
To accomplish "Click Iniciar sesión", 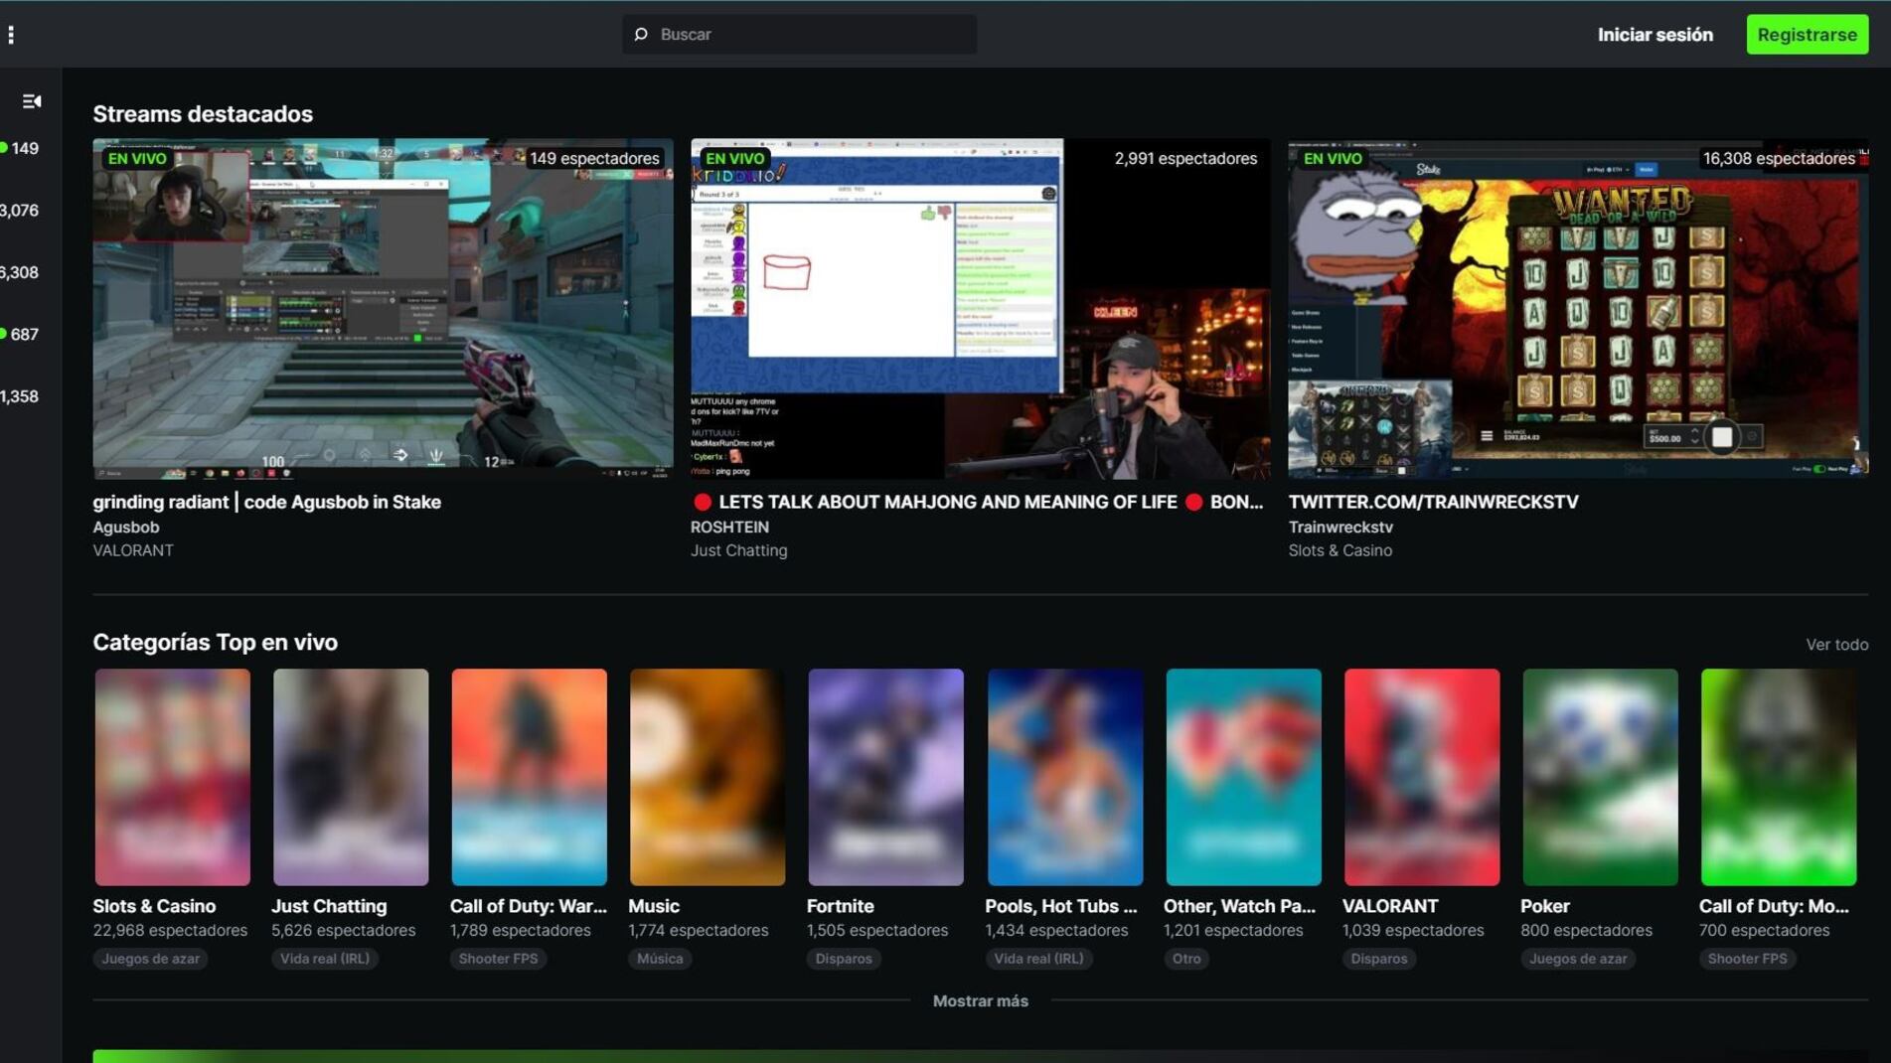I will pyautogui.click(x=1655, y=35).
